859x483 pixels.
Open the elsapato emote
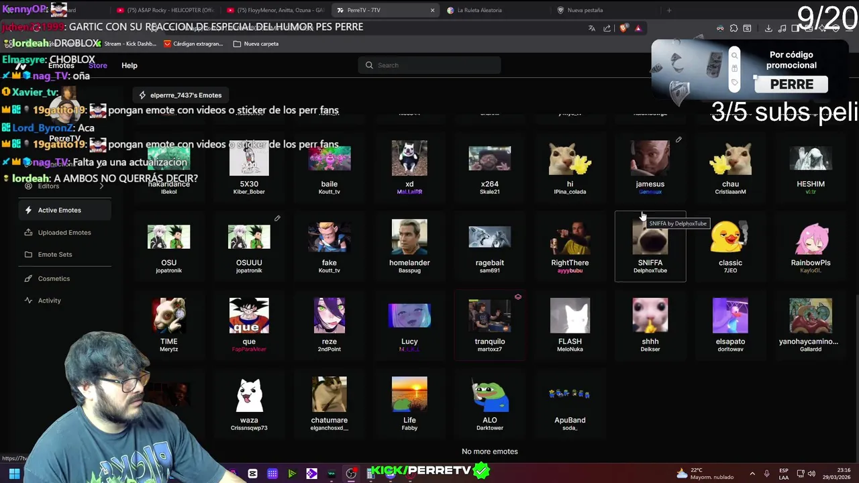point(730,325)
